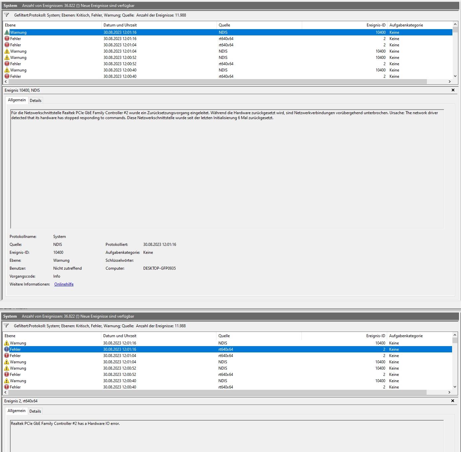
Task: Click the Vorgangscode value 'Info'
Action: click(x=57, y=276)
